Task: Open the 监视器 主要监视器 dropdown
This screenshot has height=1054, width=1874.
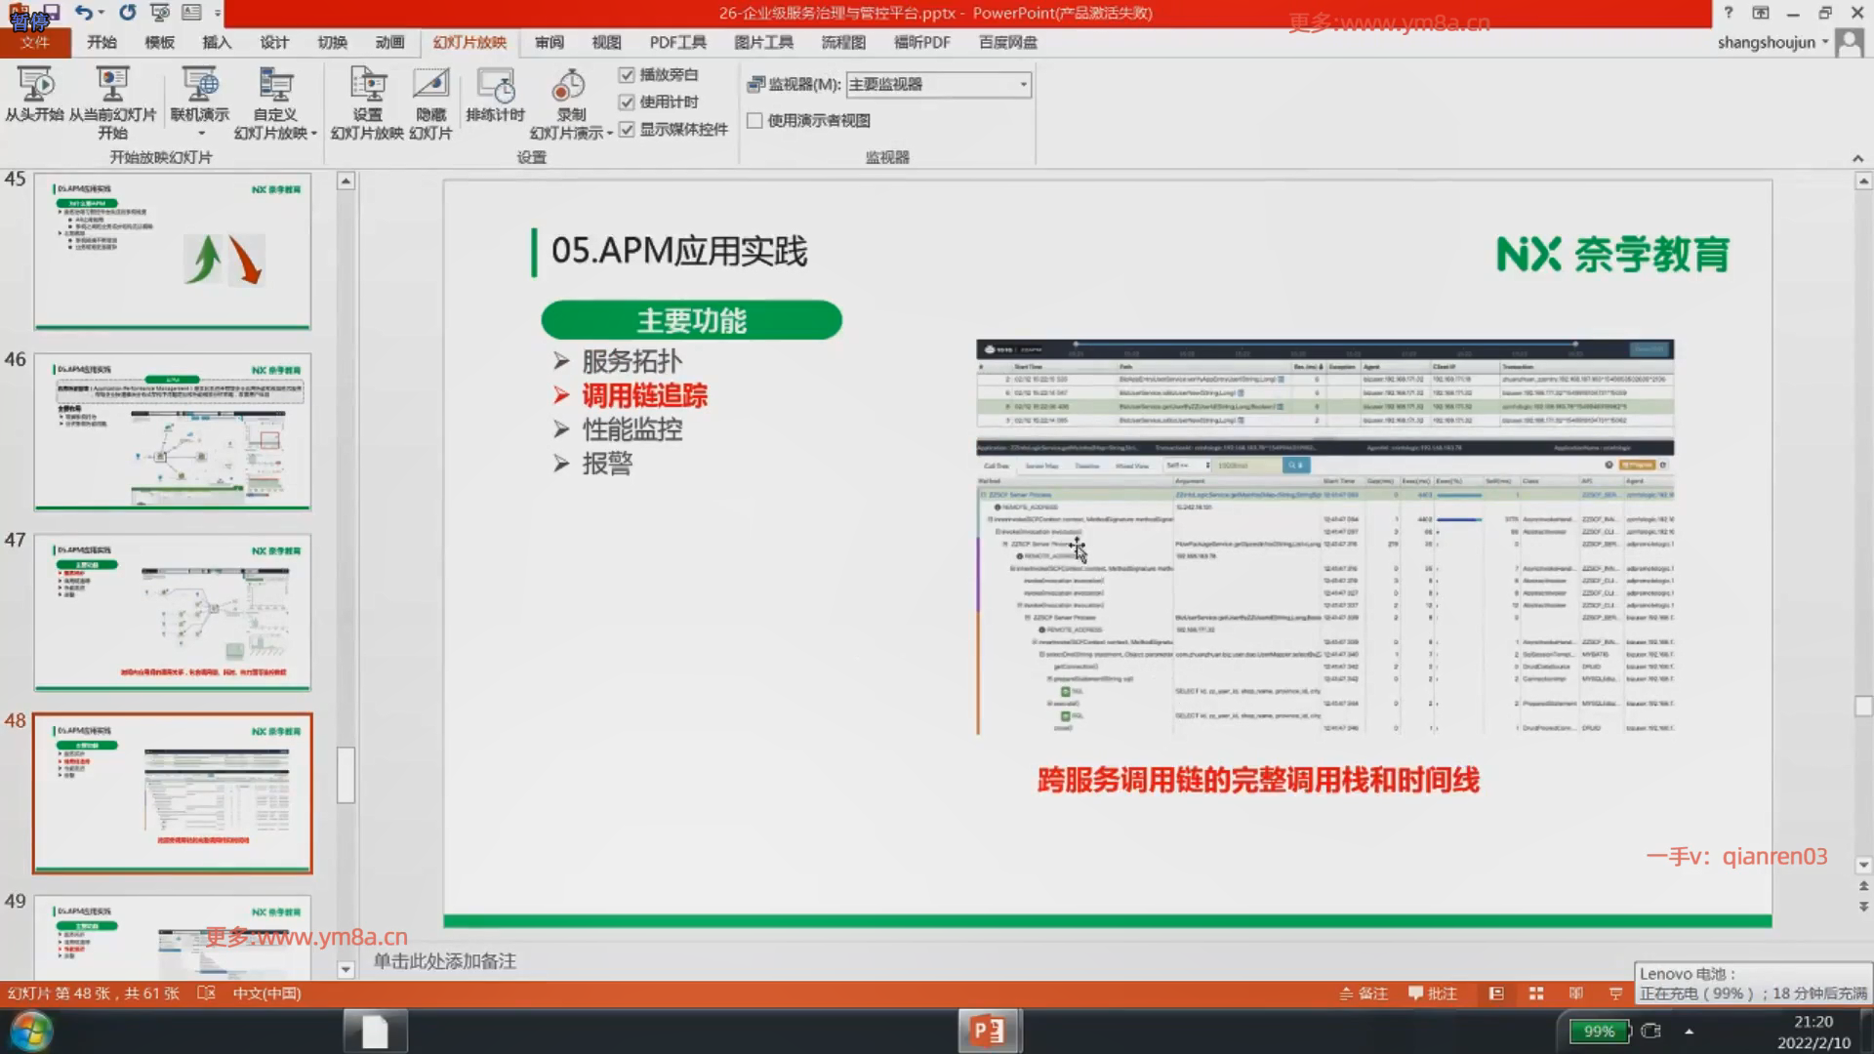Action: 1023,85
